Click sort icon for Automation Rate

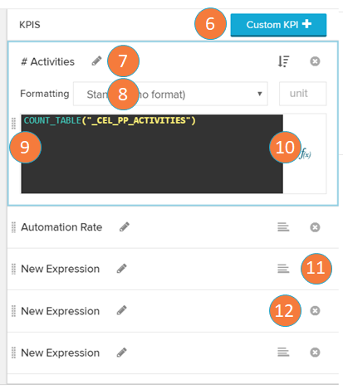pos(283,227)
